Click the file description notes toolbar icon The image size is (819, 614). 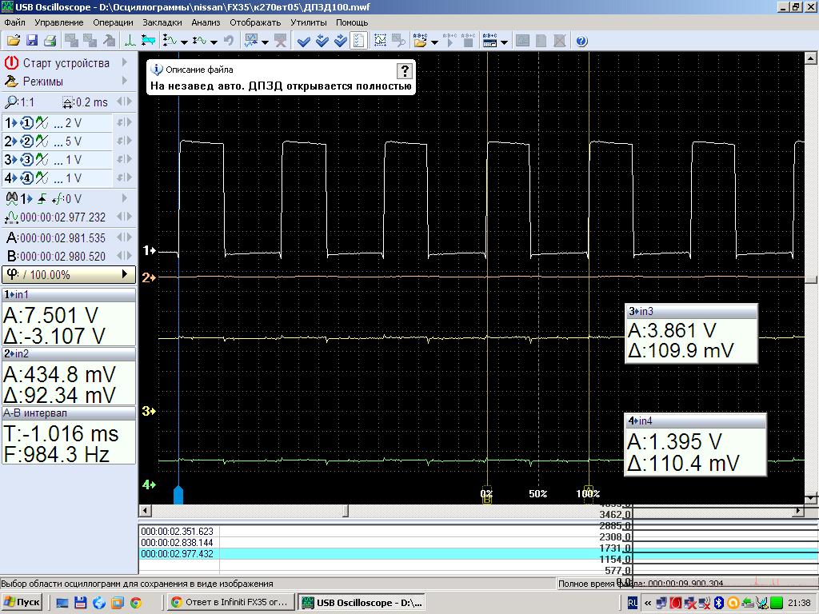click(359, 41)
